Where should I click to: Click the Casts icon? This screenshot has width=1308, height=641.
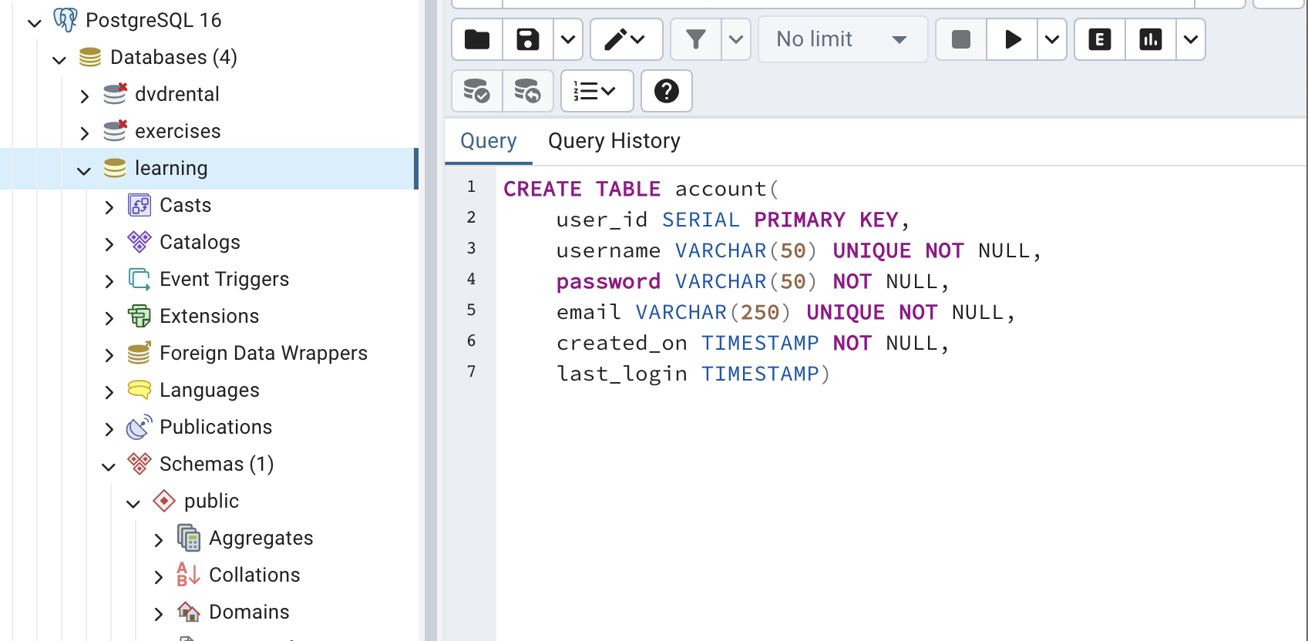pos(140,205)
